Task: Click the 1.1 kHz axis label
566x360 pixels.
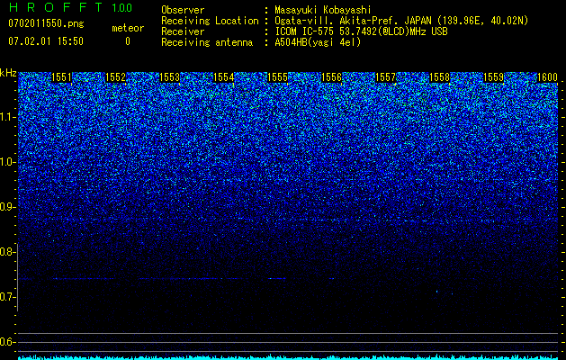Action: 8,117
